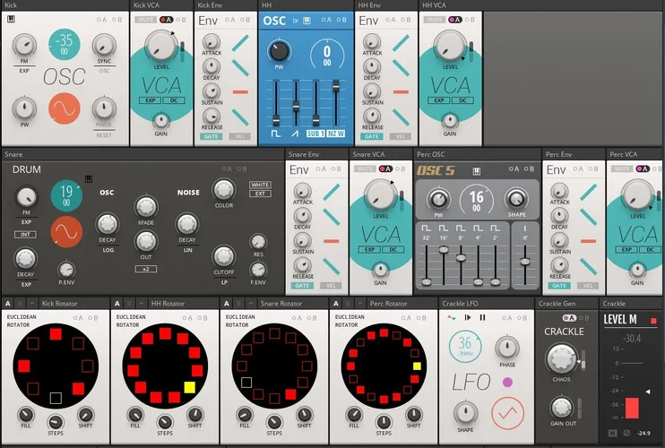Click the EXT button in Snare DRUM
Viewport: 665px width, 448px height.
point(260,194)
